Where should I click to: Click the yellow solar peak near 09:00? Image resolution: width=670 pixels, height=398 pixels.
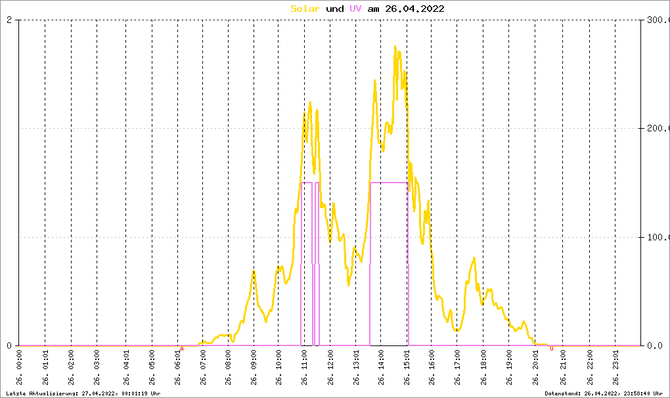254,271
